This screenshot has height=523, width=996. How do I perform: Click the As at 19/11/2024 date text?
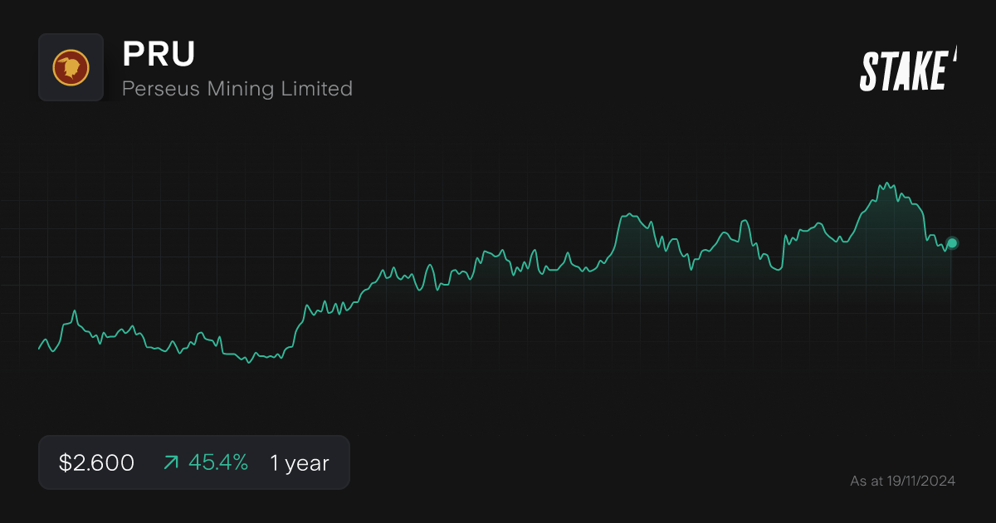[x=903, y=480]
